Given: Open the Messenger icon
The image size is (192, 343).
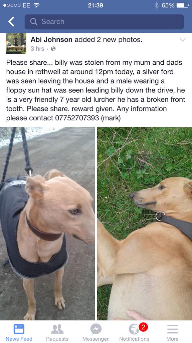Looking at the screenshot, I should pyautogui.click(x=95, y=329).
